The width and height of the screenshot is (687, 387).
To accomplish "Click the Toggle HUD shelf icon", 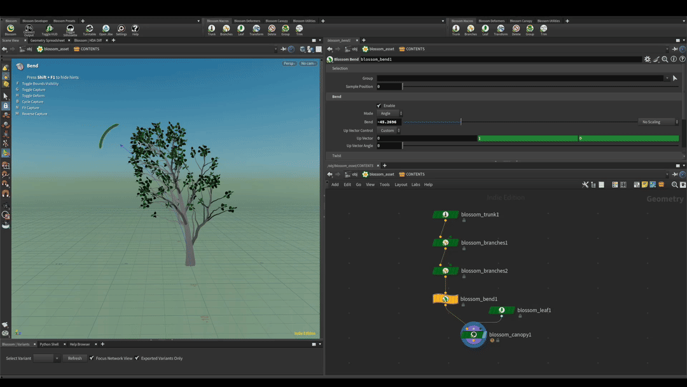I will point(49,29).
